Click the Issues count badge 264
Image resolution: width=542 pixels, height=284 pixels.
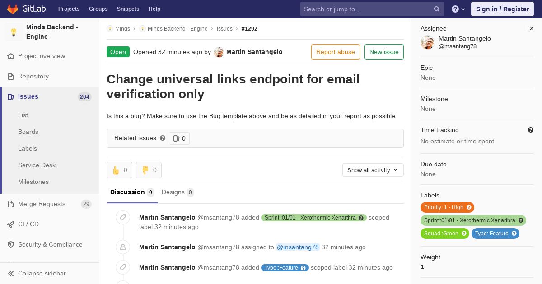click(84, 97)
